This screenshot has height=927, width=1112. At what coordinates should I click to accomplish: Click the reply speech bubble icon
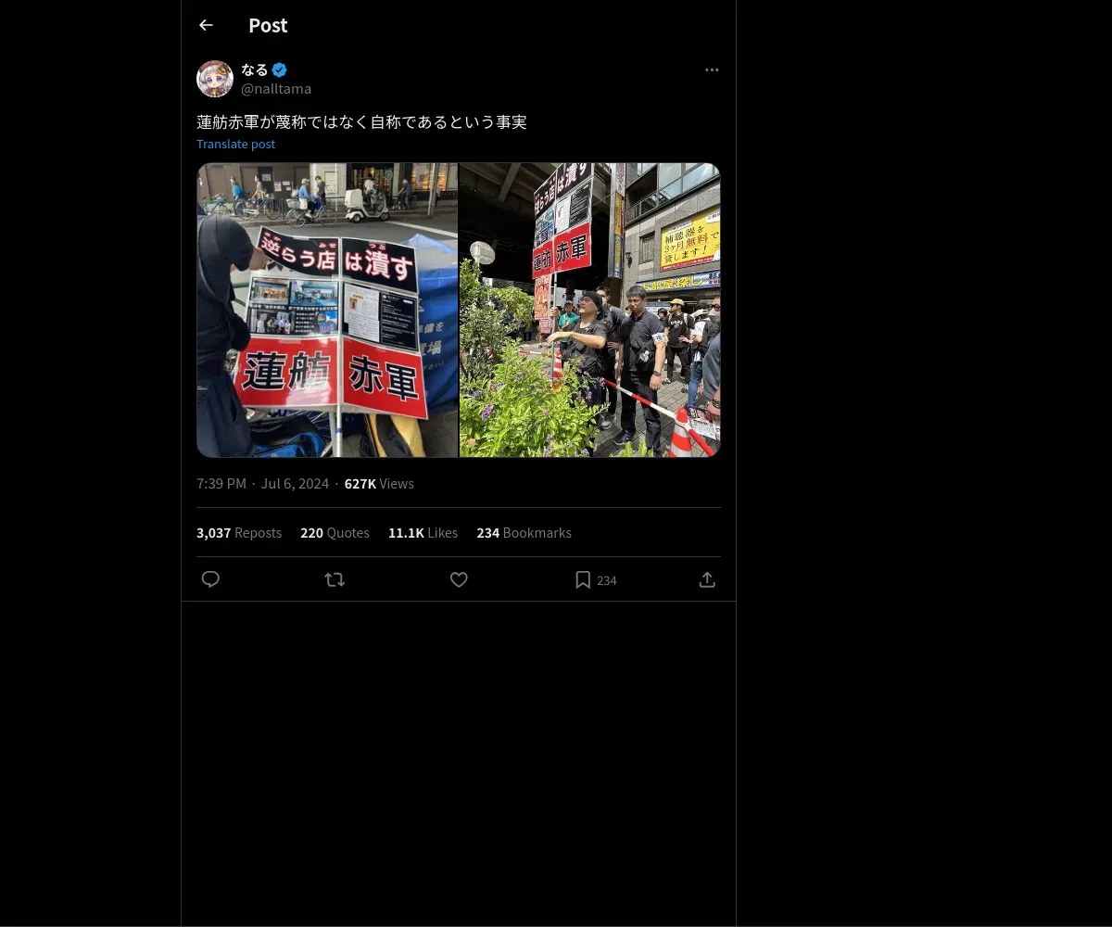pyautogui.click(x=210, y=579)
